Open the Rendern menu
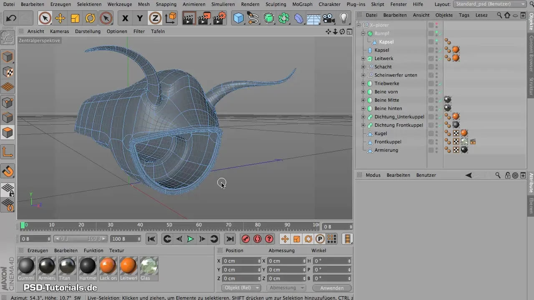The width and height of the screenshot is (534, 300). [250, 4]
